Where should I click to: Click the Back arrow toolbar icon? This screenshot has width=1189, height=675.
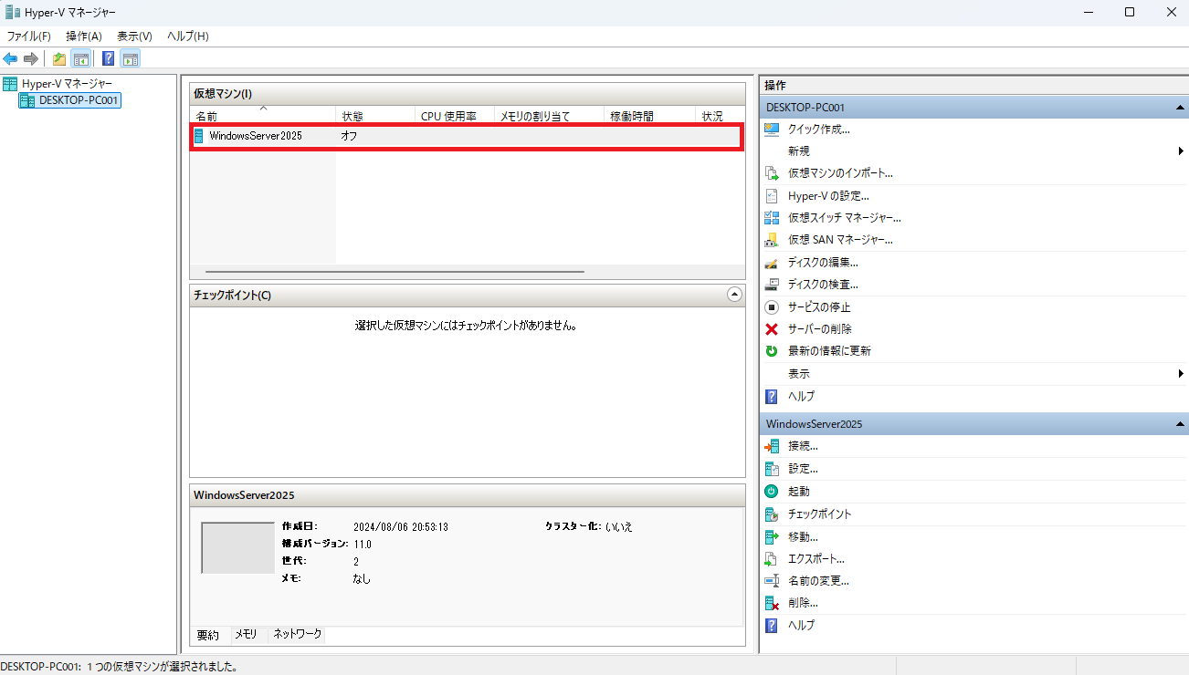pos(10,59)
